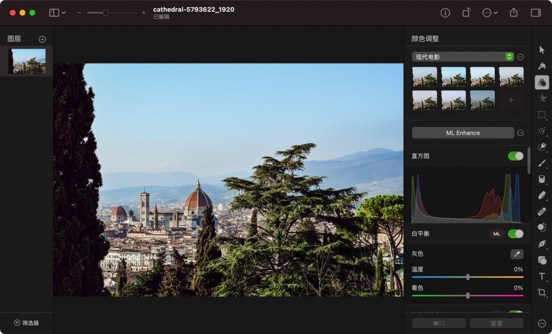This screenshot has height=334, width=552.
Task: Click the 已编辑 edited status text
Action: 161,17
